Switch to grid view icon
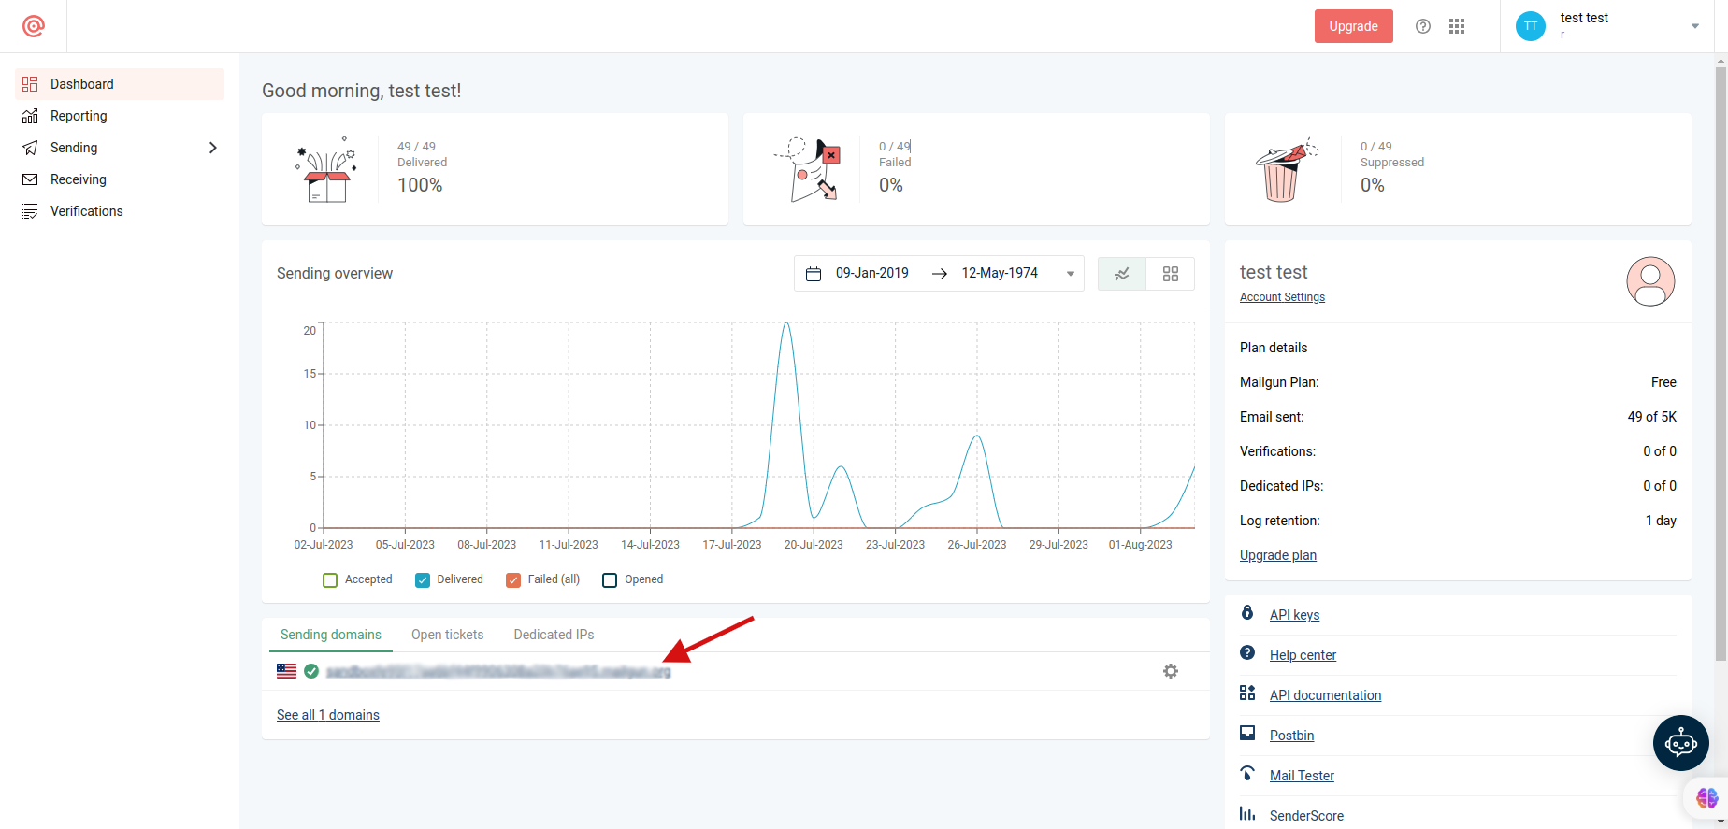The image size is (1728, 829). tap(1171, 274)
